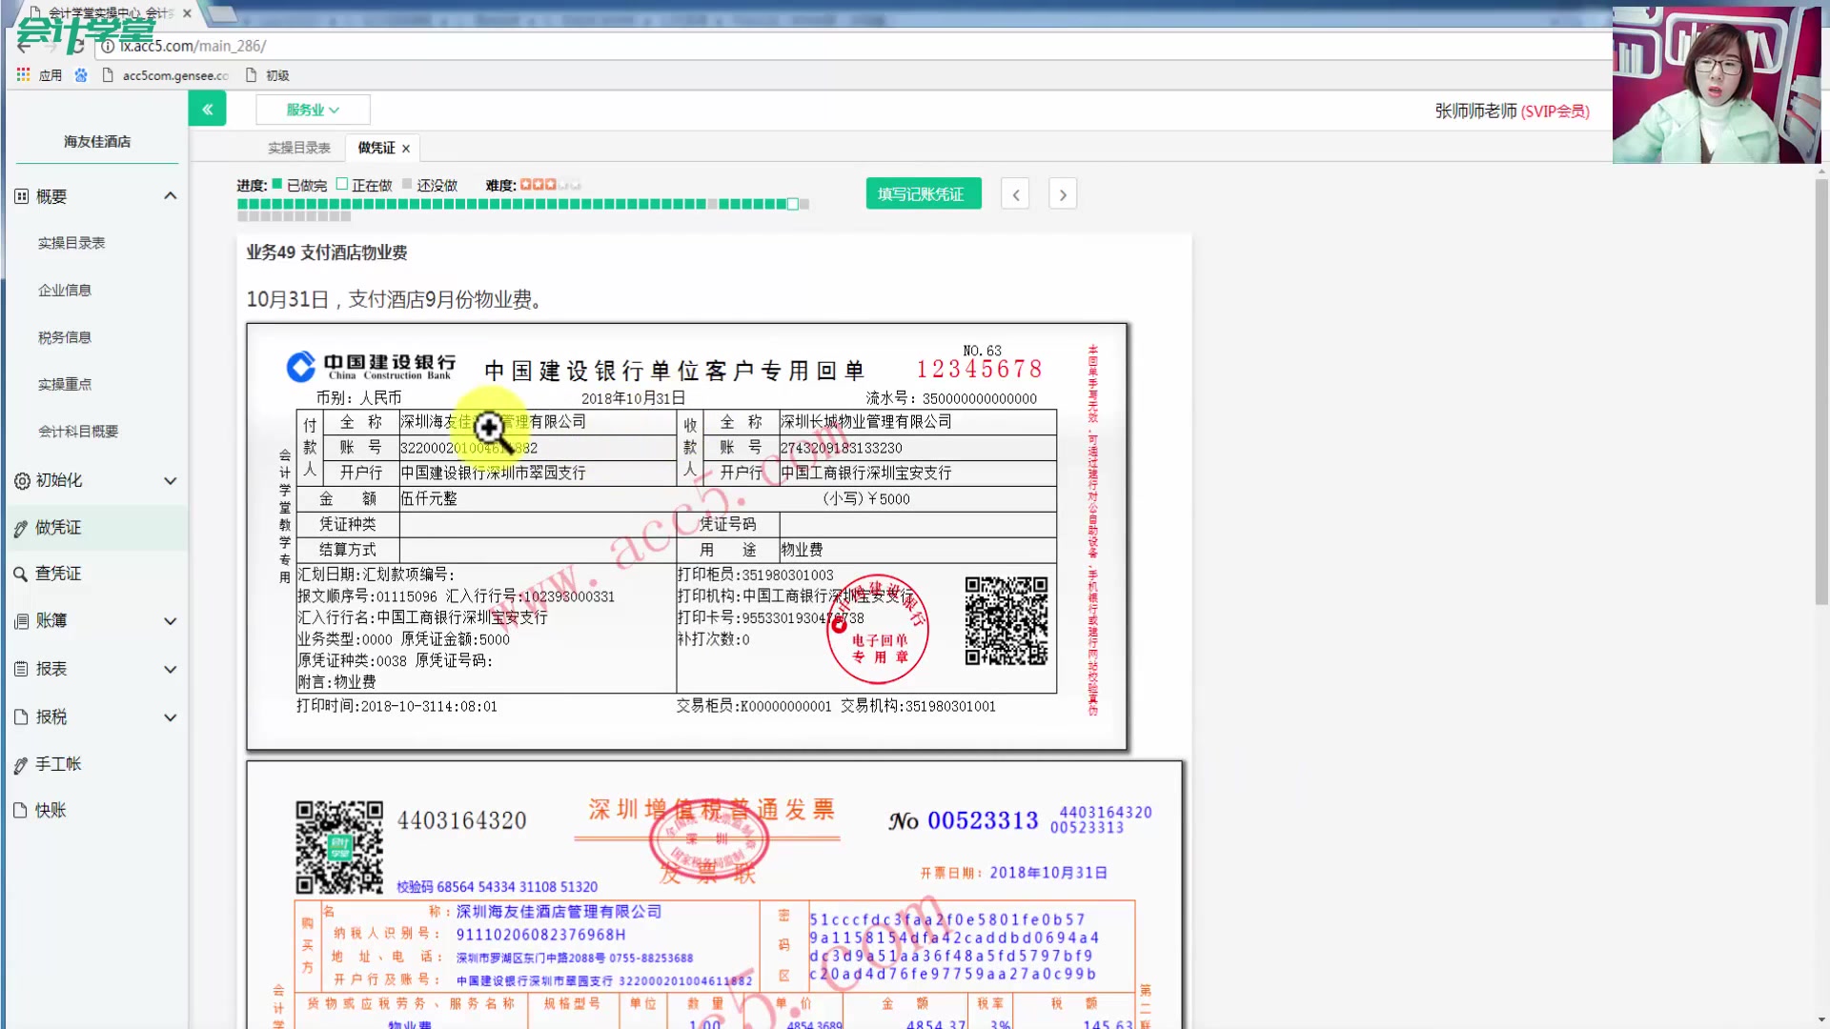Open the 服务业 dropdown
The width and height of the screenshot is (1830, 1029).
click(x=312, y=109)
